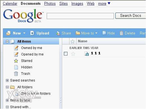Click the Share people icon
The height and width of the screenshot is (109, 146).
tap(58, 33)
